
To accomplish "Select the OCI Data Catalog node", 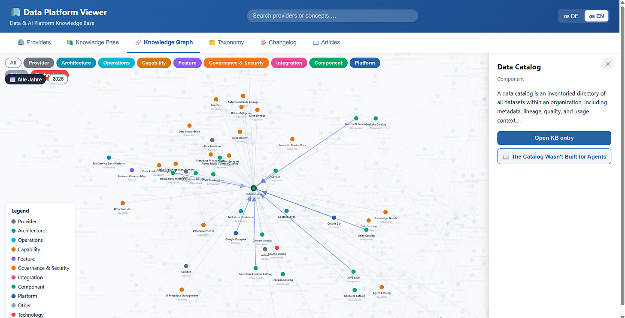I will coord(355,290).
